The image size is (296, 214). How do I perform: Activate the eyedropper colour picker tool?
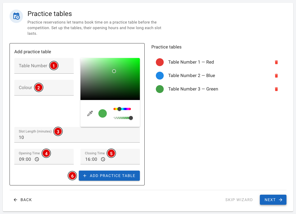point(90,113)
